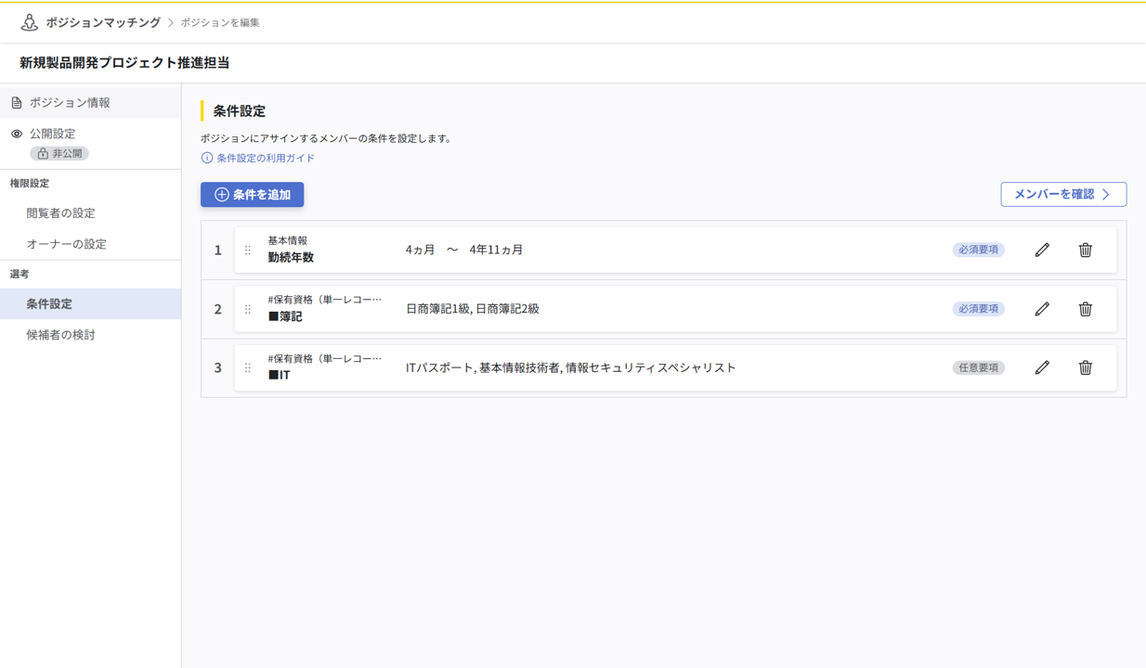Click the page title 新規製品開発プロジェクト推進担当
Screen dimensions: 1146x668
click(x=124, y=62)
